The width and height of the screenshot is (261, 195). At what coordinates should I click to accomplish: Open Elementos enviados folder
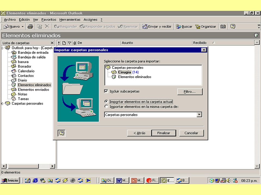click(x=33, y=90)
